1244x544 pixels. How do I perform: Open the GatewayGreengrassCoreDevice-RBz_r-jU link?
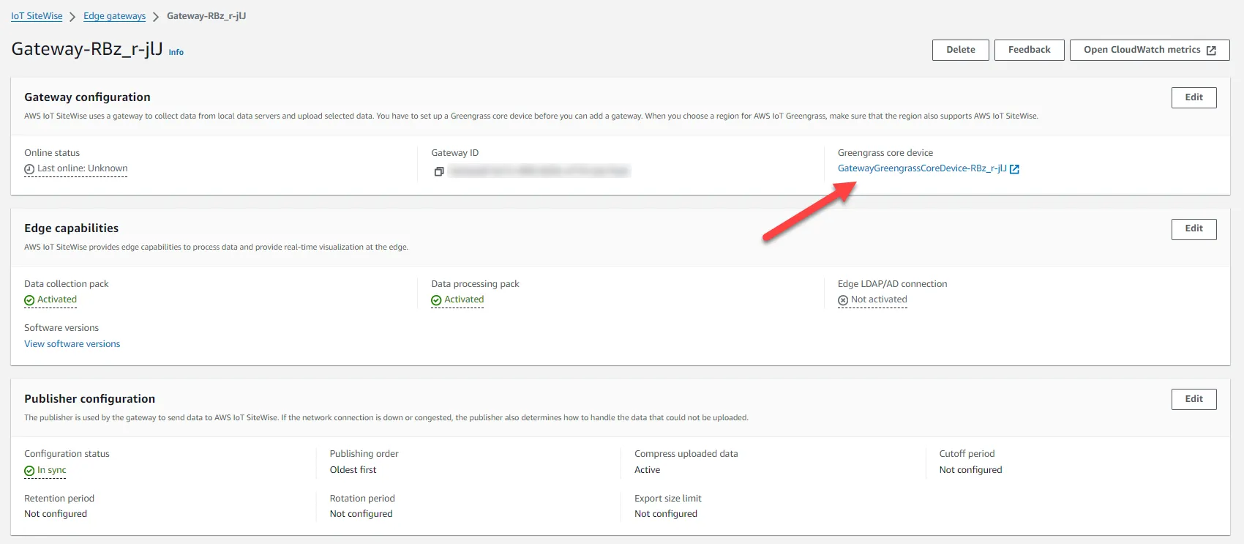922,168
